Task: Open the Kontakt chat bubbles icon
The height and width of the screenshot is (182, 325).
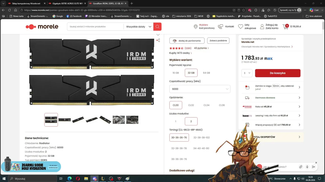Action: (x=220, y=27)
